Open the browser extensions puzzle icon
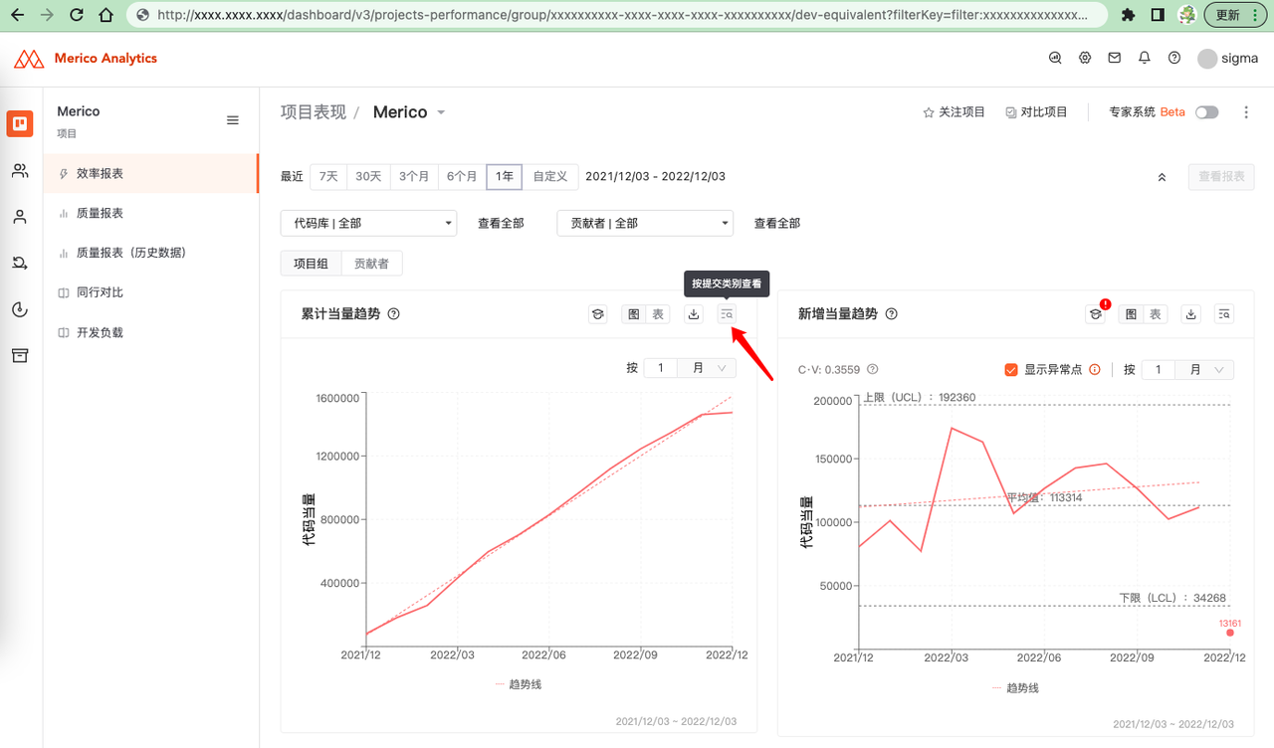 (x=1128, y=15)
